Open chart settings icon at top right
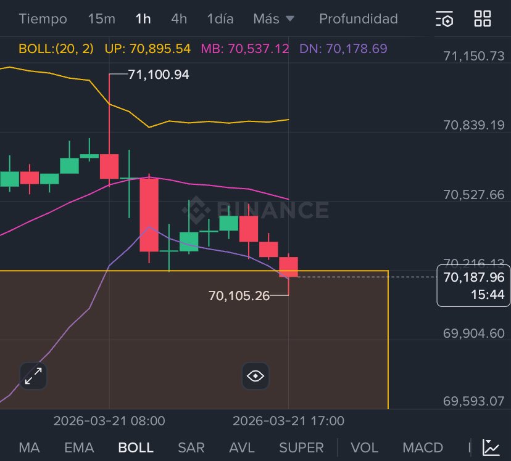Viewport: 511px width, 461px height. (x=444, y=19)
